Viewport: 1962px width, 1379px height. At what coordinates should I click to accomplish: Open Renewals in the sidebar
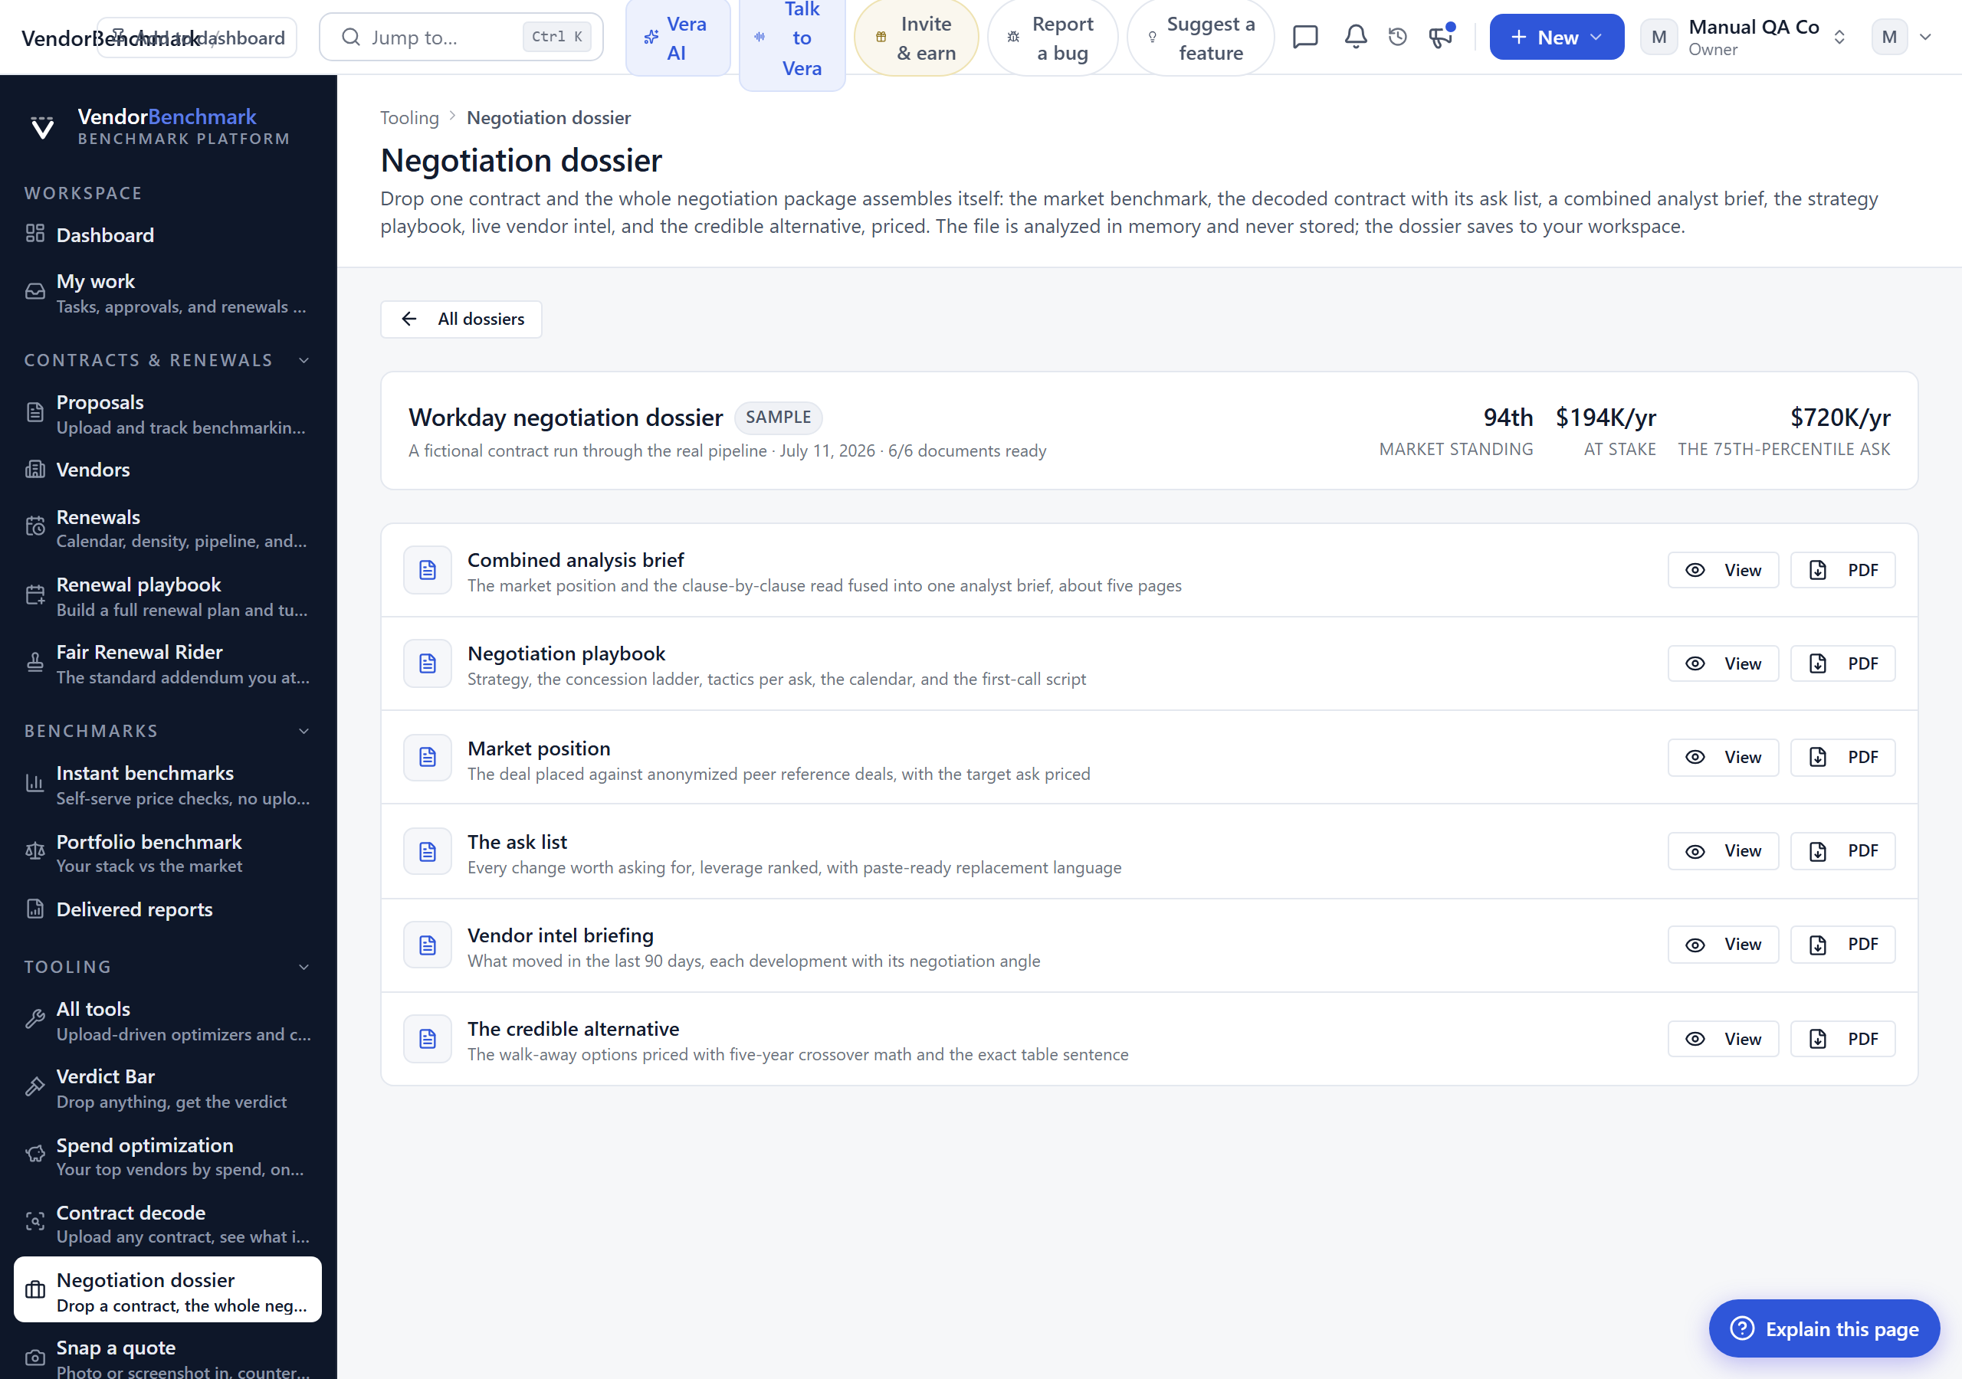tap(169, 528)
